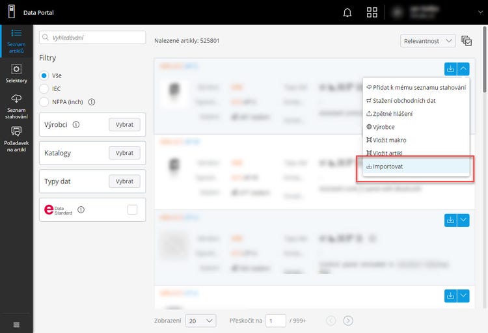The height and width of the screenshot is (333, 488).
Task: Open Seznam artiklů in sidebar
Action: click(16, 41)
